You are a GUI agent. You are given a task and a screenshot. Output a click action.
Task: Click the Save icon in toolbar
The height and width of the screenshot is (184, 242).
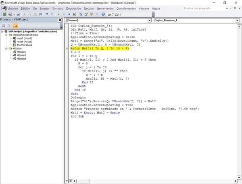tap(19, 14)
